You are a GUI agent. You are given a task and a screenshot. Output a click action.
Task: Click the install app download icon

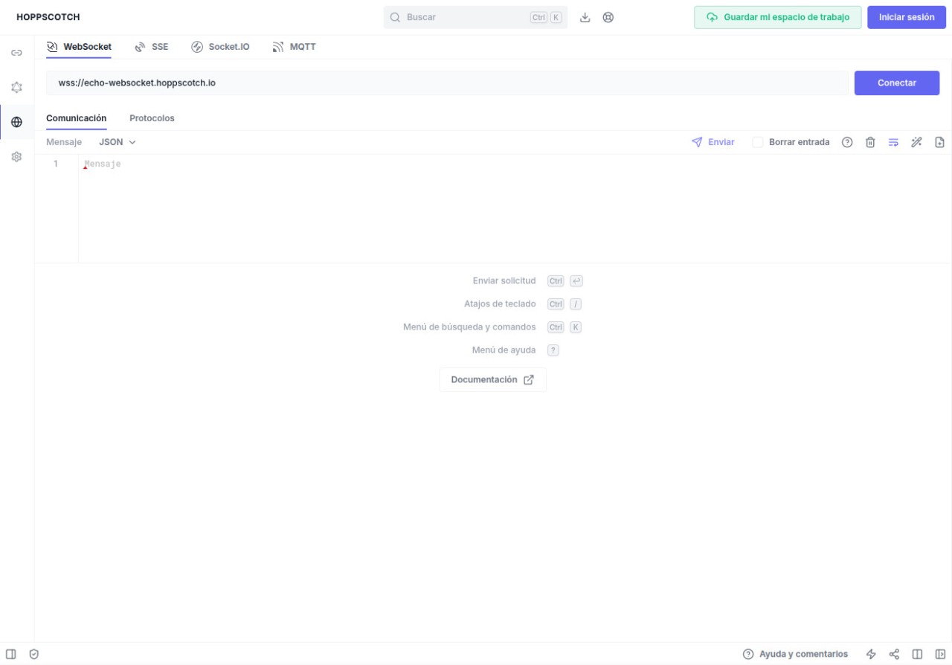point(585,17)
